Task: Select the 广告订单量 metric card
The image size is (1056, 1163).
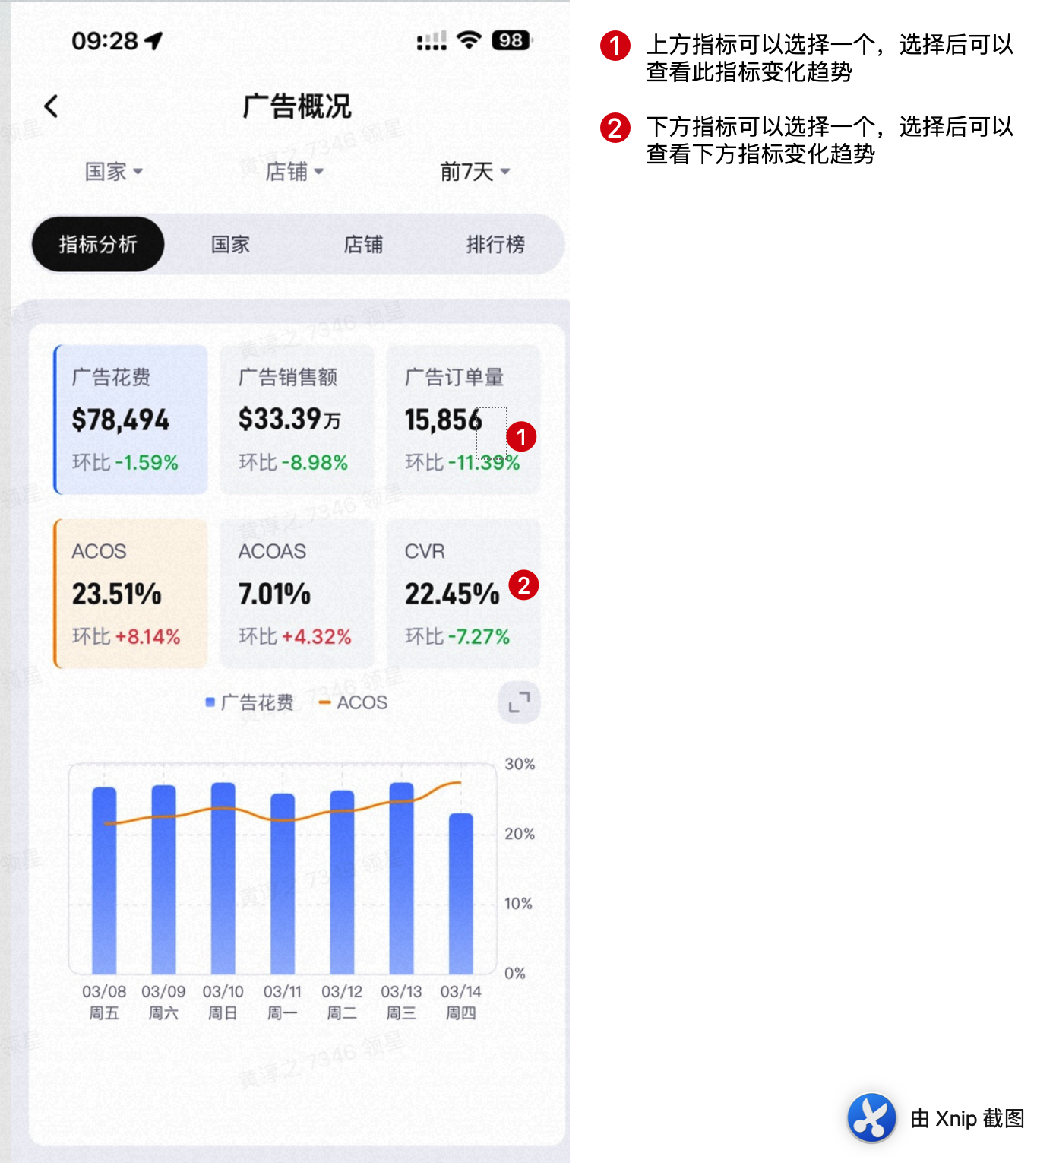Action: pos(463,420)
